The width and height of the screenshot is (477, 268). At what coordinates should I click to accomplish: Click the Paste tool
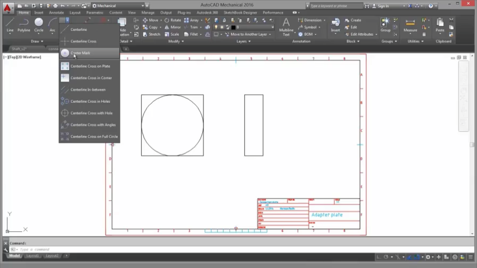(440, 25)
